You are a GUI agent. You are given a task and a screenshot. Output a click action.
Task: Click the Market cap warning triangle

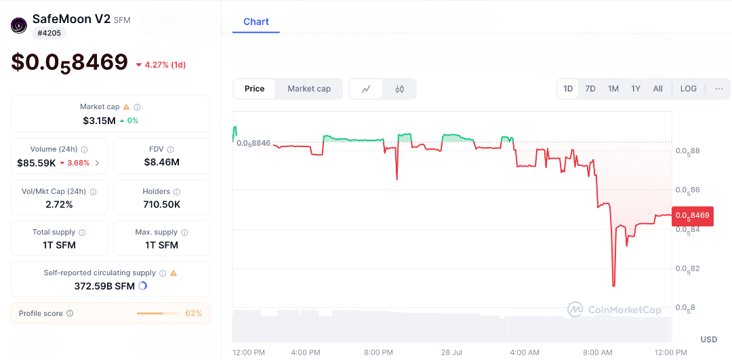127,107
